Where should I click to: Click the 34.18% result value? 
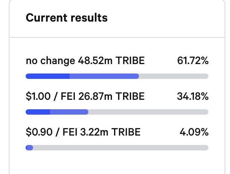[193, 96]
